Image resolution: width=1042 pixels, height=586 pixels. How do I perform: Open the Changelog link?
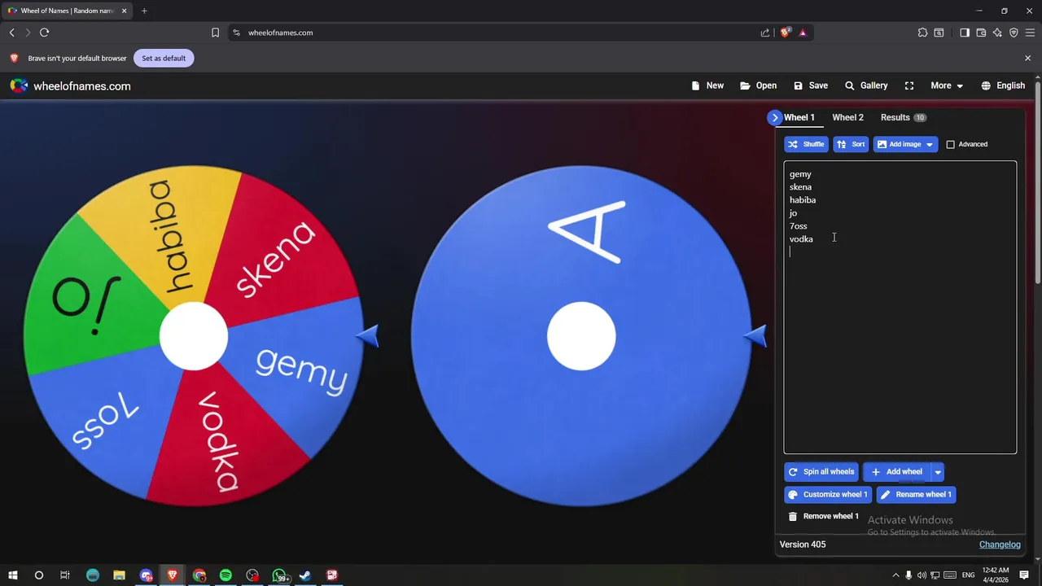pos(1000,544)
